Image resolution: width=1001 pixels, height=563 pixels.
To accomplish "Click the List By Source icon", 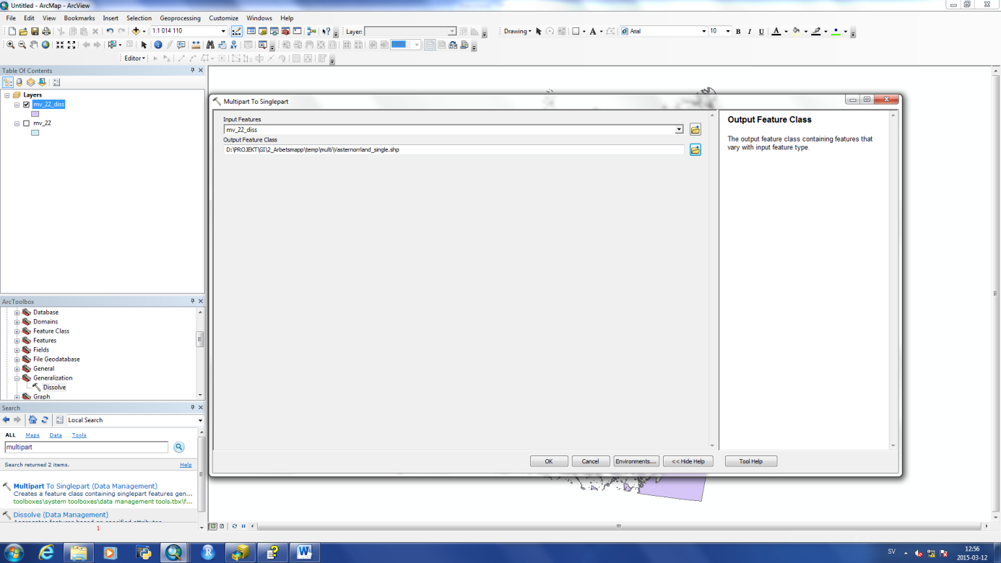I will coord(19,82).
